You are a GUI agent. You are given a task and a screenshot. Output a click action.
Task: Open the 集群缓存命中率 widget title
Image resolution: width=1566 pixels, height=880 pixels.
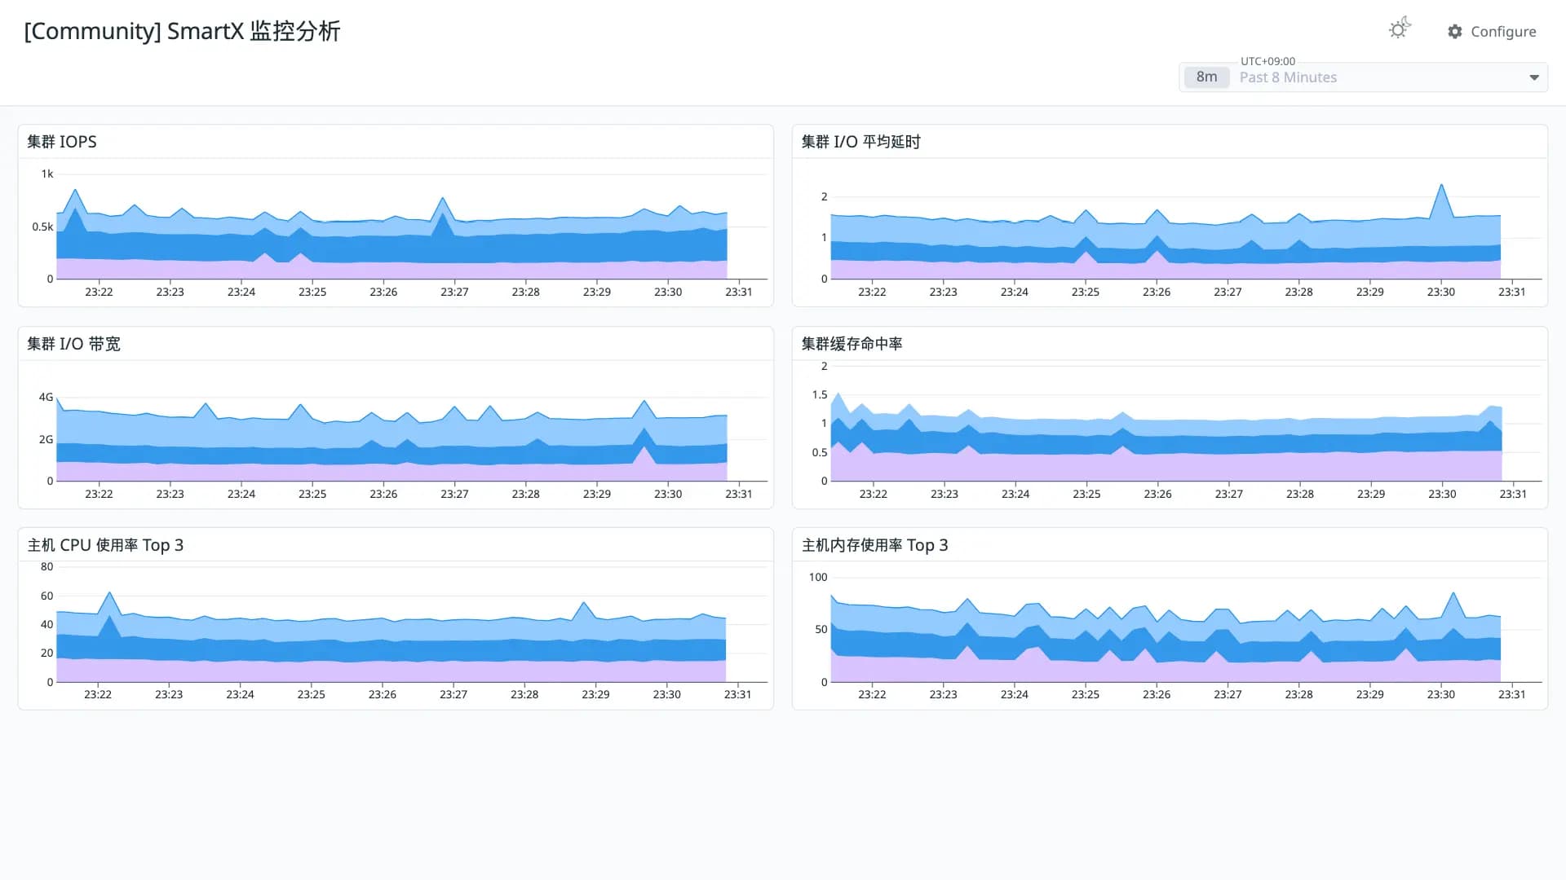click(x=852, y=344)
